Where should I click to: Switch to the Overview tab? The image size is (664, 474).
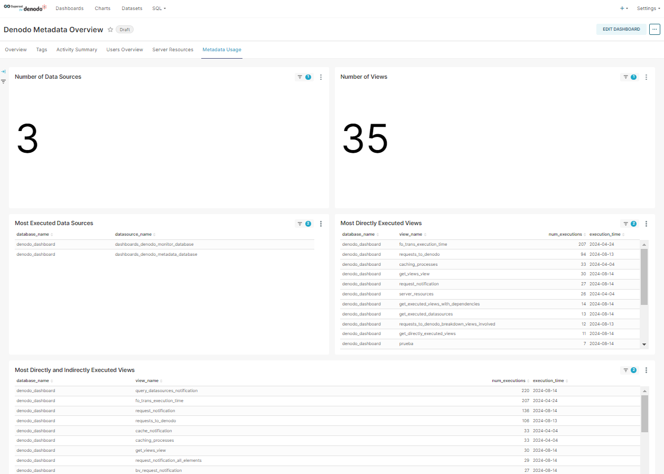click(x=16, y=50)
